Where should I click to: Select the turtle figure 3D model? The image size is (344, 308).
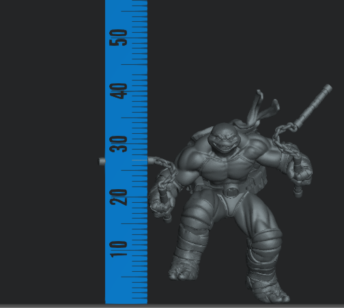point(230,193)
